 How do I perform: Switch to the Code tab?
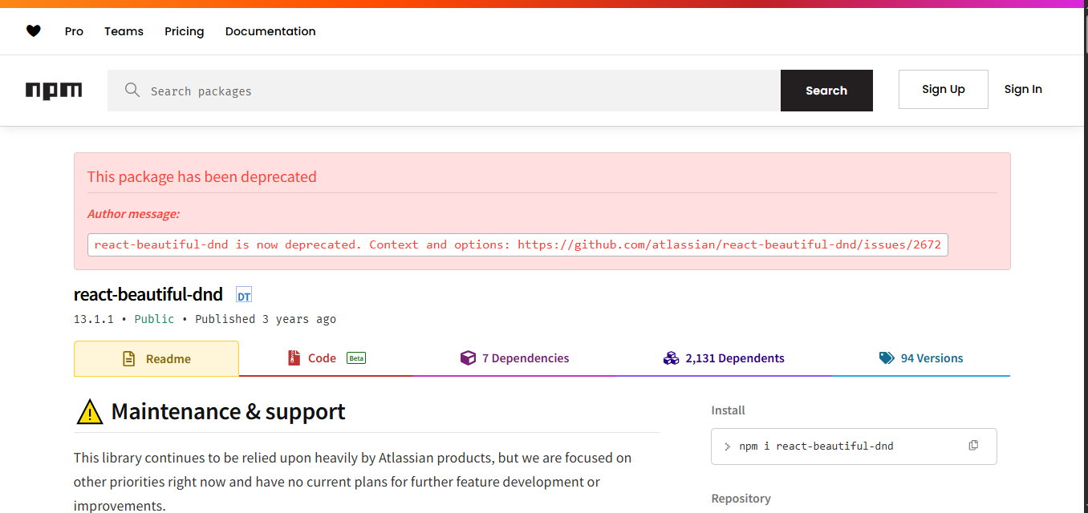tap(326, 358)
